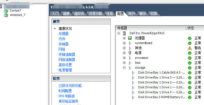Viewport: 204px width, 105px height.
Task: Switch to the 入门 tab
Action: tap(55, 14)
